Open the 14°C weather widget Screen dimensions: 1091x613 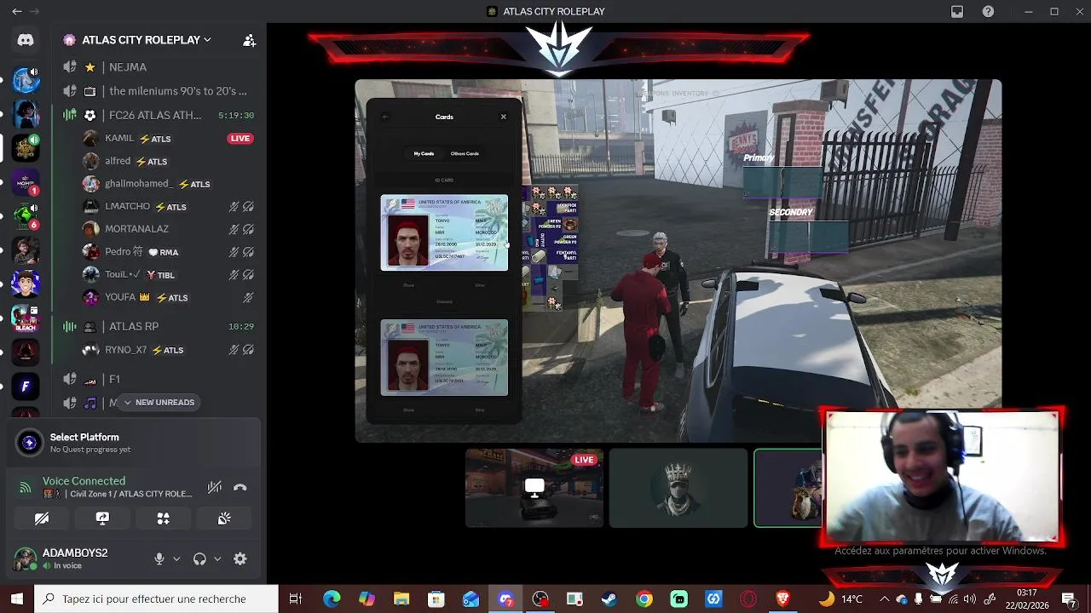(840, 599)
